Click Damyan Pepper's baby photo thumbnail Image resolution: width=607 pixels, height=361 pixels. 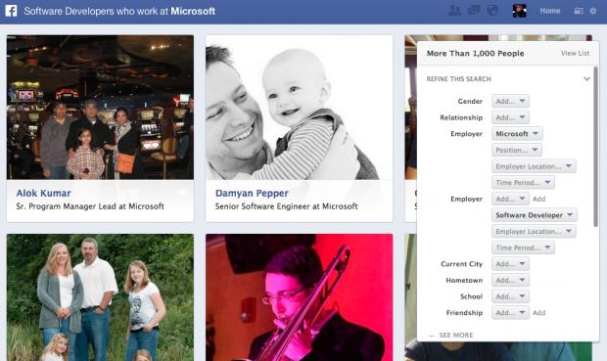[299, 108]
